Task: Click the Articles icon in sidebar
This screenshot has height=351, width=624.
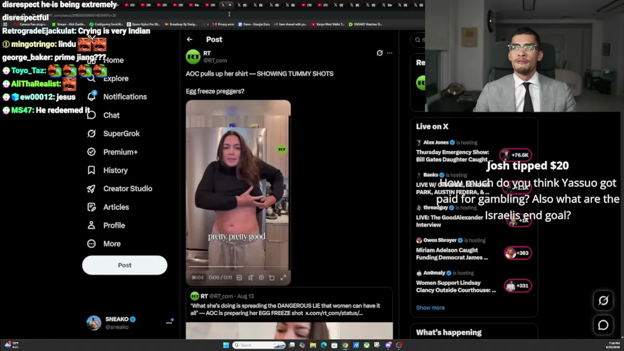Action: point(91,207)
